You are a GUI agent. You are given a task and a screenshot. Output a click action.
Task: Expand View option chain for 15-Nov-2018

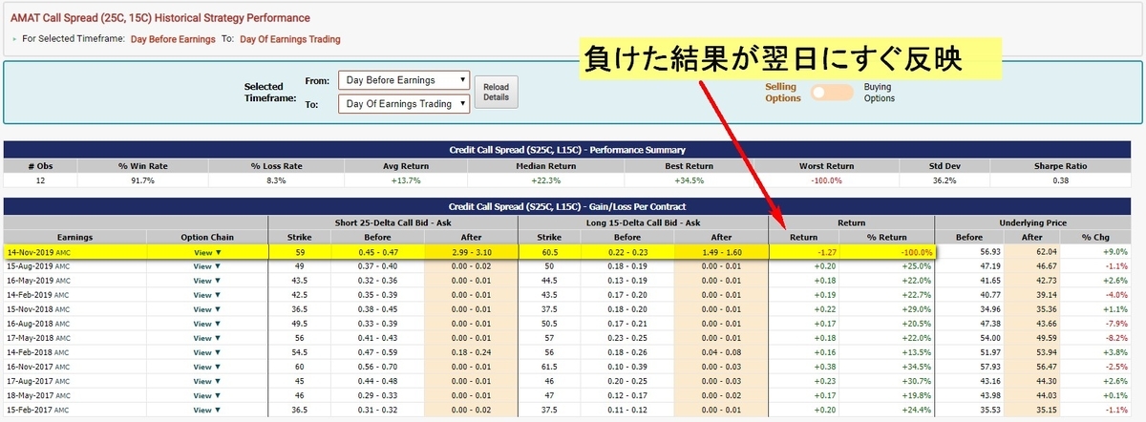click(207, 308)
